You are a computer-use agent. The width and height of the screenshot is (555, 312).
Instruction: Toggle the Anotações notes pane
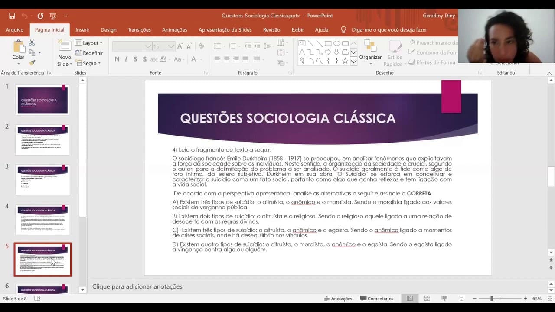click(x=338, y=299)
